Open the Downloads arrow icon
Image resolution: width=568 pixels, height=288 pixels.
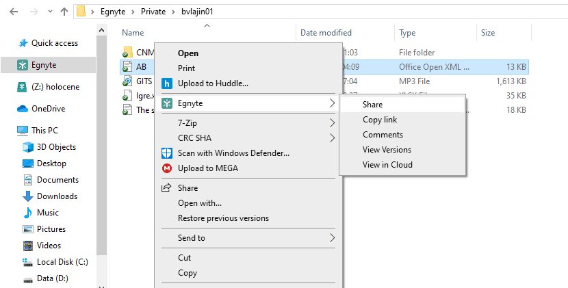tap(28, 196)
